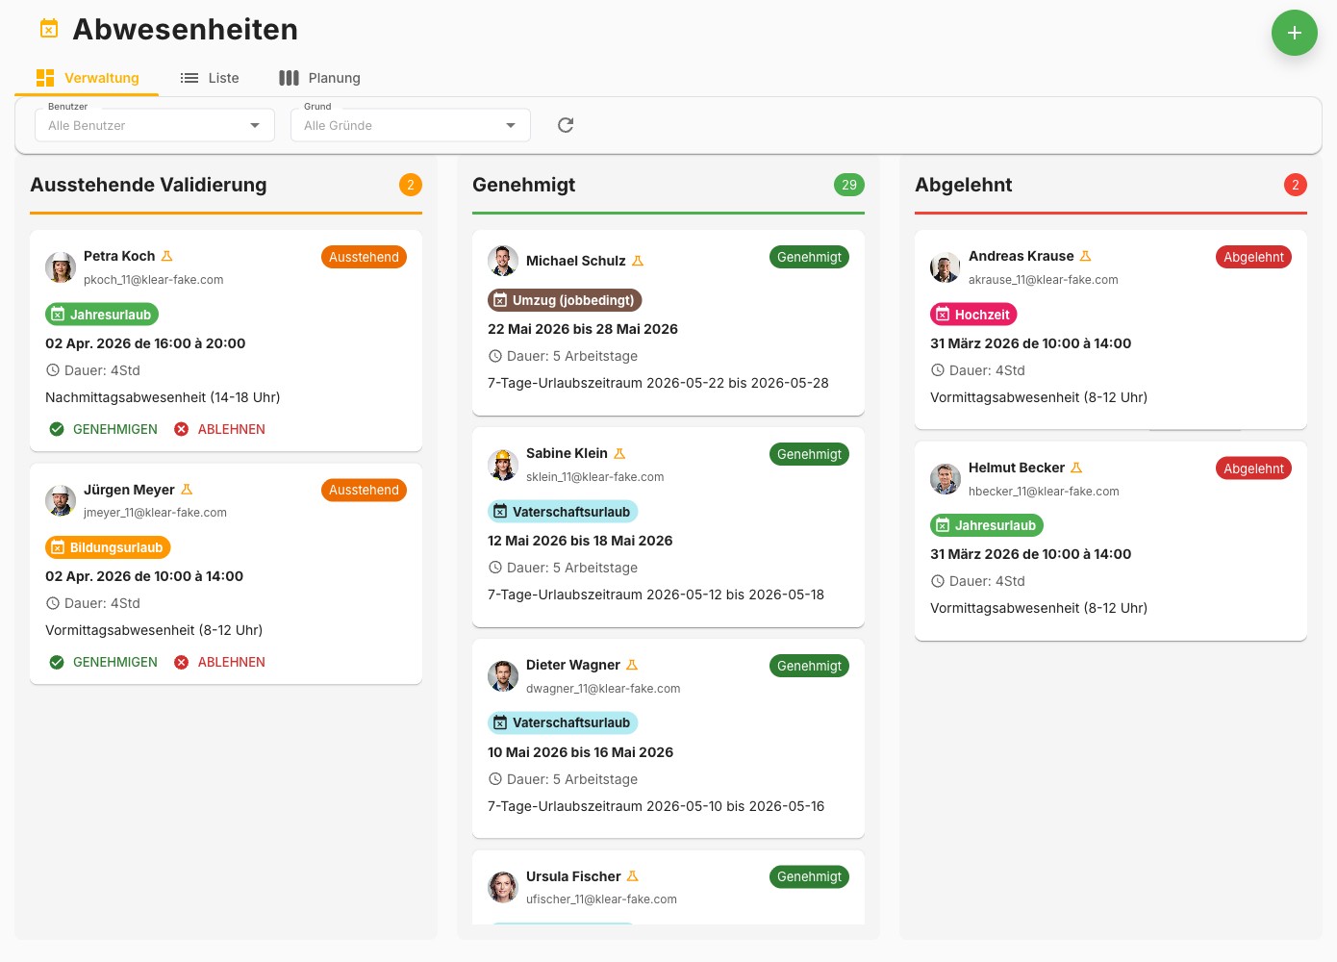
Task: Switch to the Liste tab
Action: point(210,78)
